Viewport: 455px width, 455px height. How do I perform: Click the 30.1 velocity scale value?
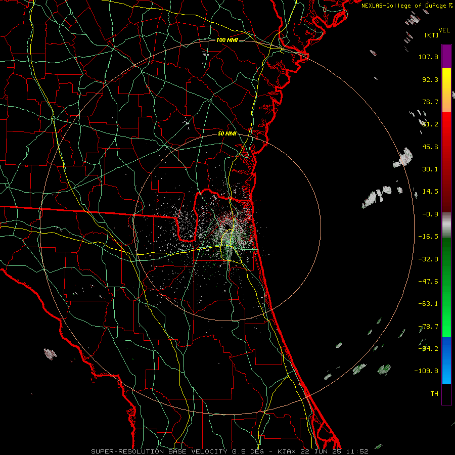click(x=430, y=169)
